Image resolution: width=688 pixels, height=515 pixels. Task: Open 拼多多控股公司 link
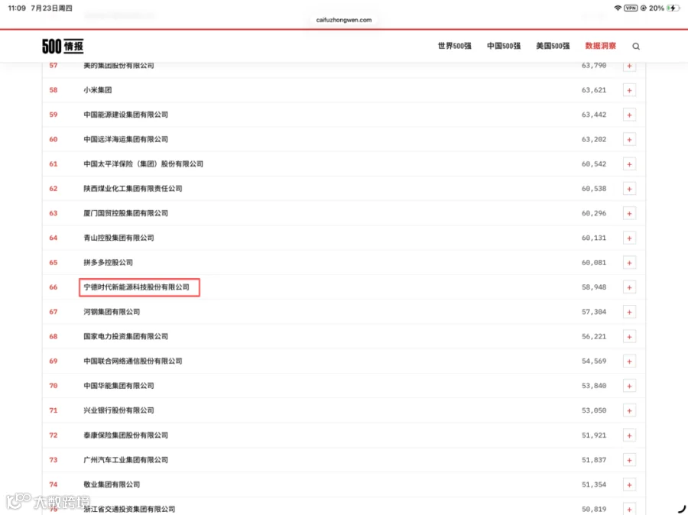(108, 262)
